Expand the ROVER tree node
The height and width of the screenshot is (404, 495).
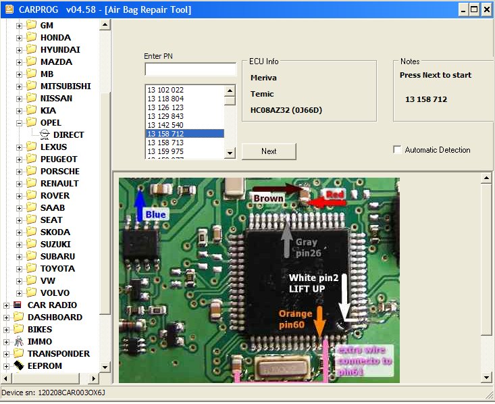pyautogui.click(x=19, y=196)
